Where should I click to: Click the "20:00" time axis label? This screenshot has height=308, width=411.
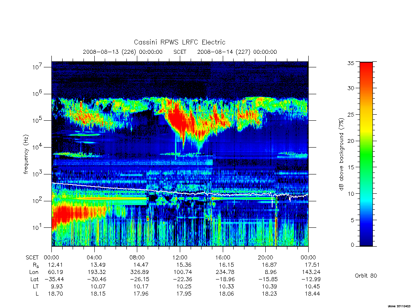(266, 257)
